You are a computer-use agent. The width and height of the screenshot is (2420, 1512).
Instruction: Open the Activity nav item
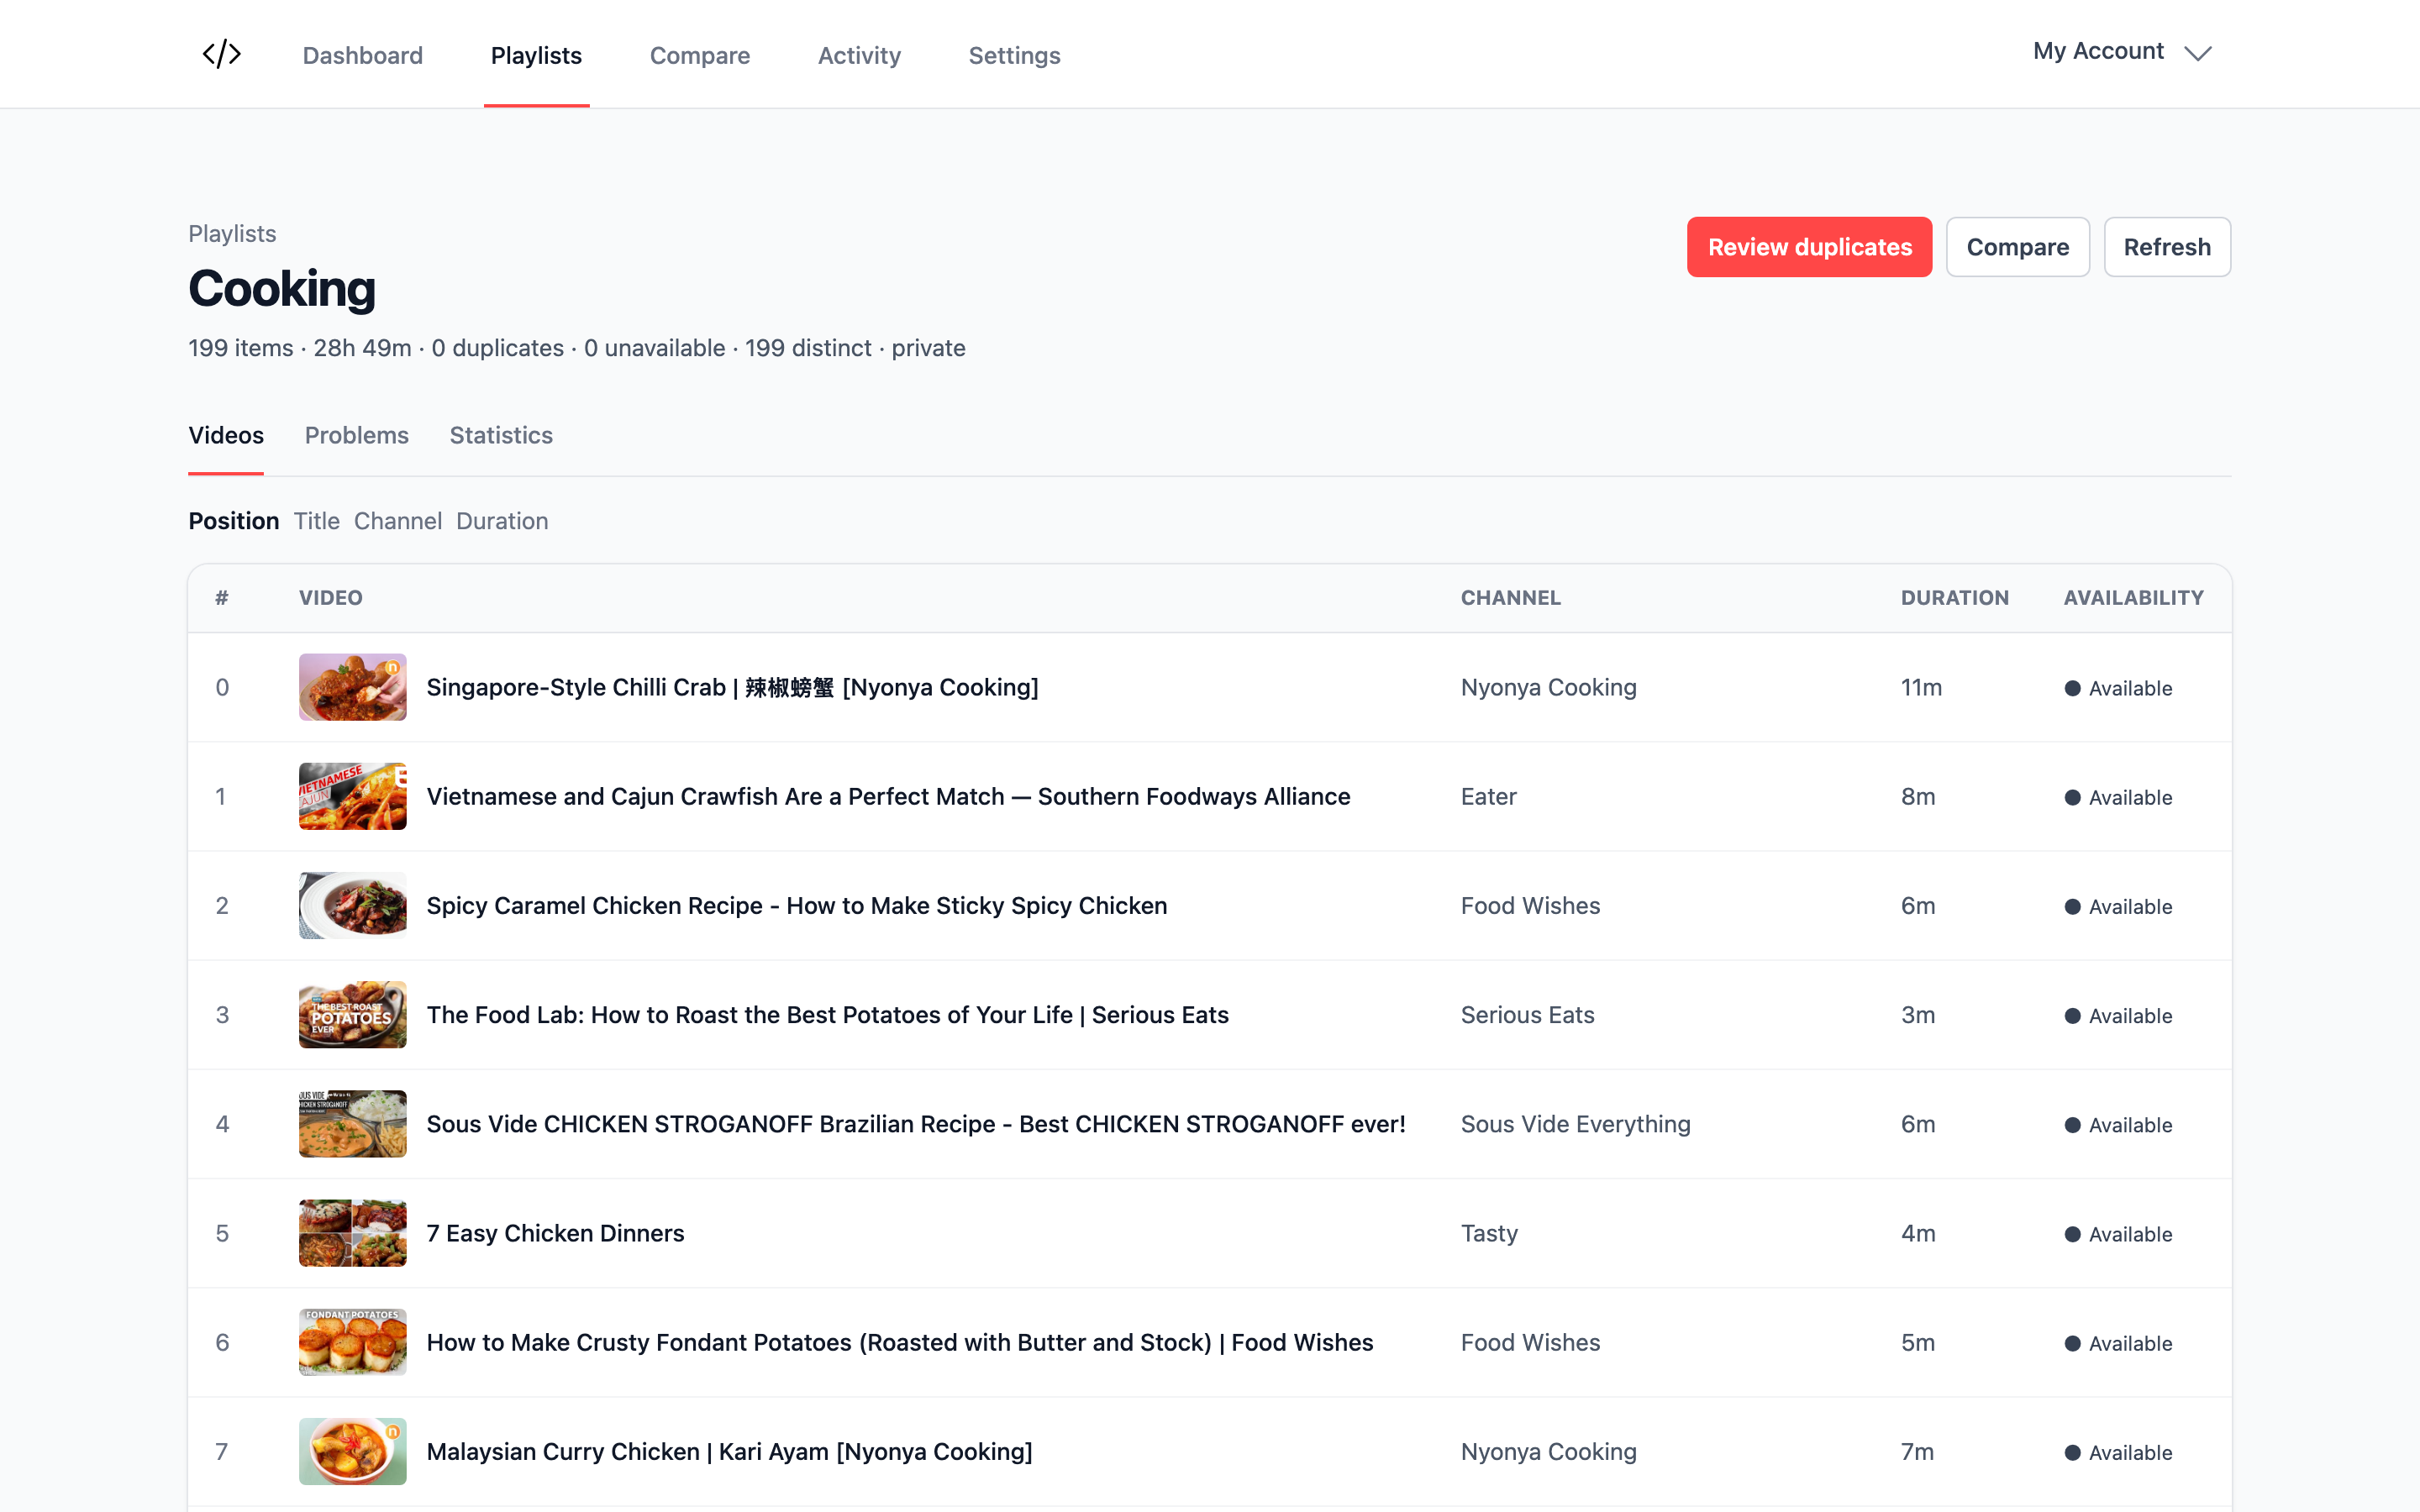tap(859, 55)
